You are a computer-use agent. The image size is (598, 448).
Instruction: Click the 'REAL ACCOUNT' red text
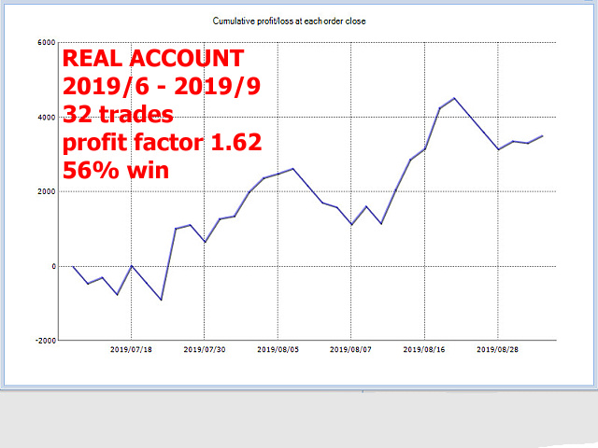pyautogui.click(x=153, y=59)
